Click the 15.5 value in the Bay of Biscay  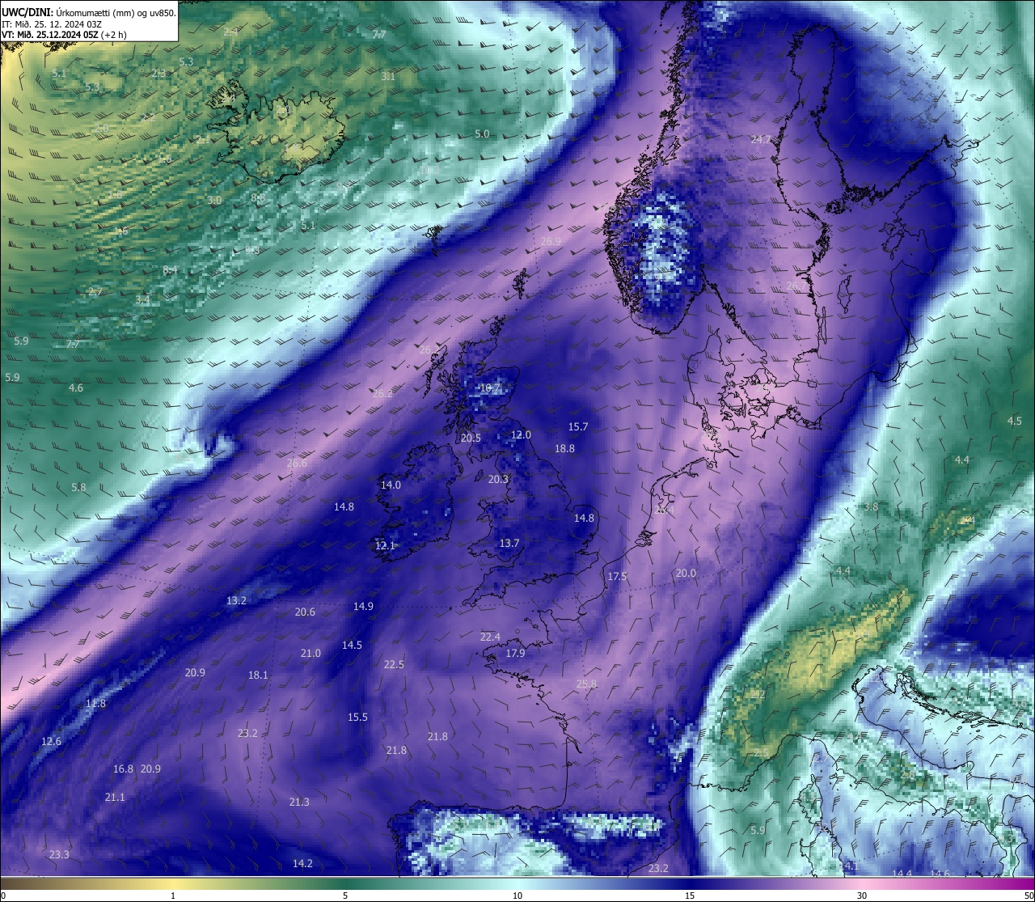[x=357, y=717]
